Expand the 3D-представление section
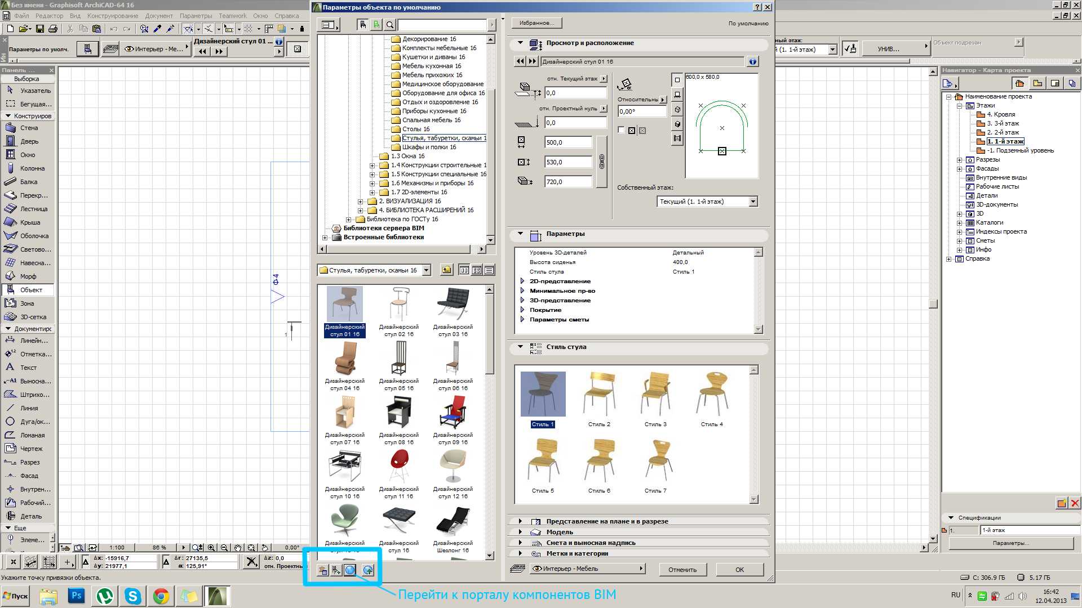Viewport: 1082px width, 608px height. 523,300
